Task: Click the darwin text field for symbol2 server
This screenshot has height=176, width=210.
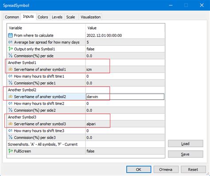Action: (125, 97)
